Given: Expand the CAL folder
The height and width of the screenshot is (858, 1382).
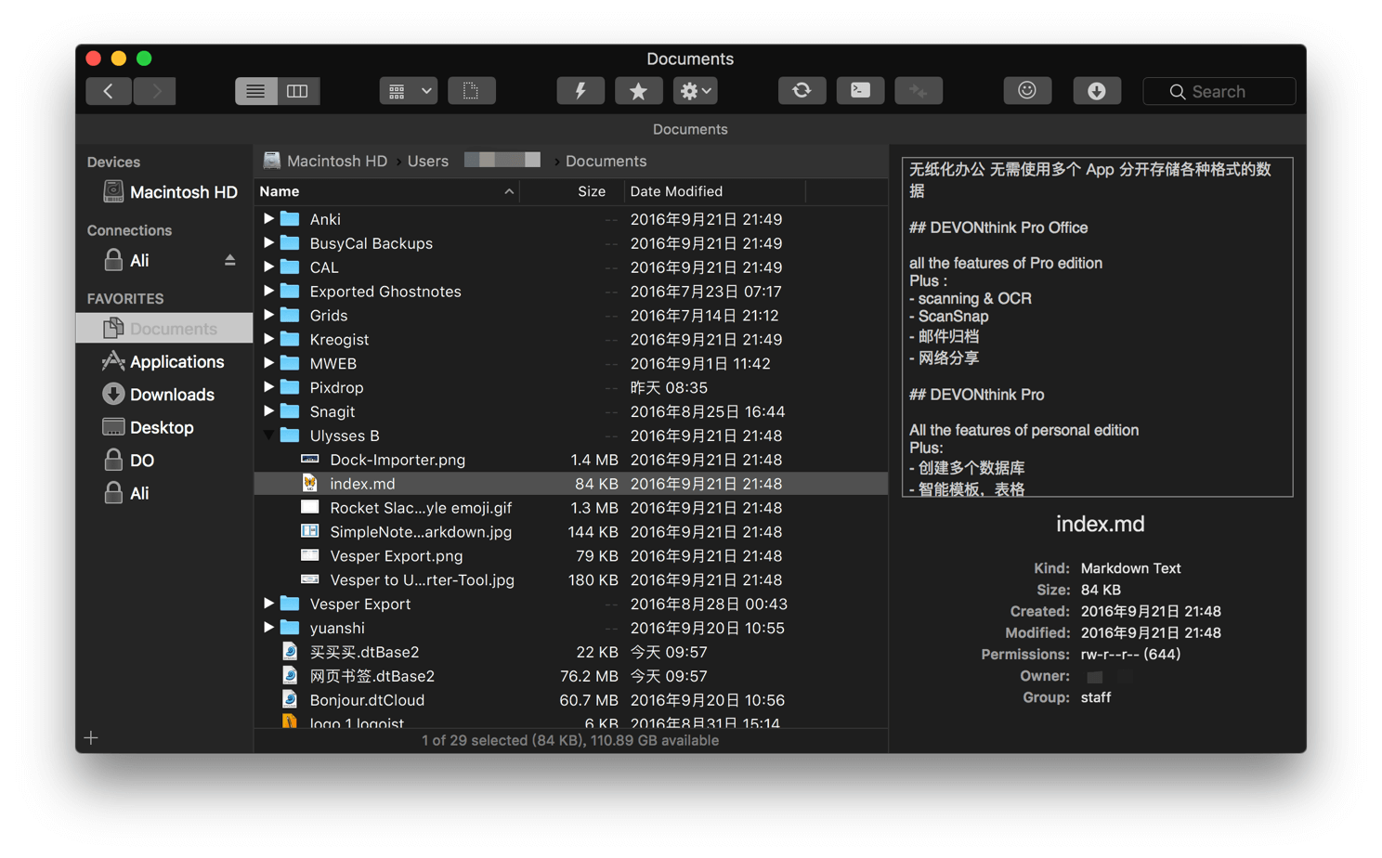Looking at the screenshot, I should coord(268,267).
